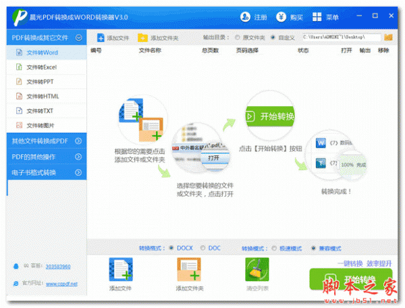Click the 文件转图片 image icon
This screenshot has height=308, width=405.
[x=19, y=126]
